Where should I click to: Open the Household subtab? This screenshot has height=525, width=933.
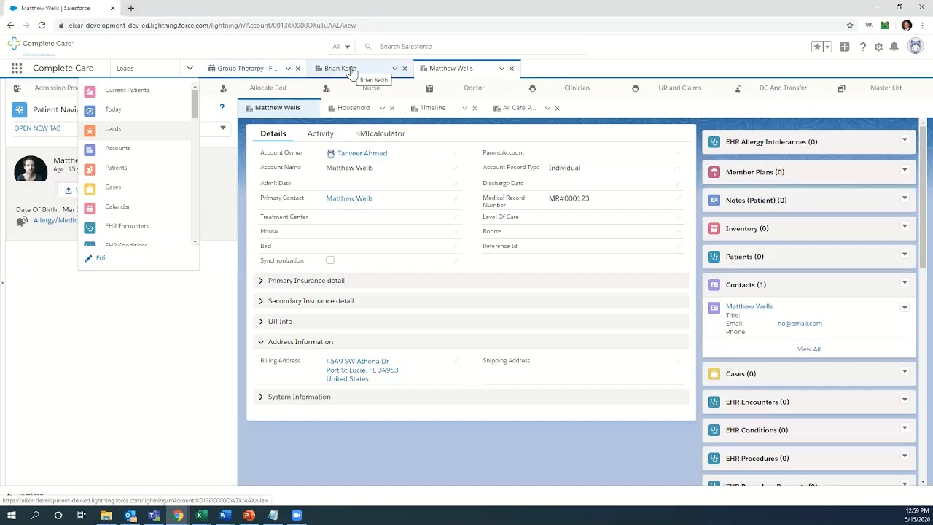tap(354, 108)
